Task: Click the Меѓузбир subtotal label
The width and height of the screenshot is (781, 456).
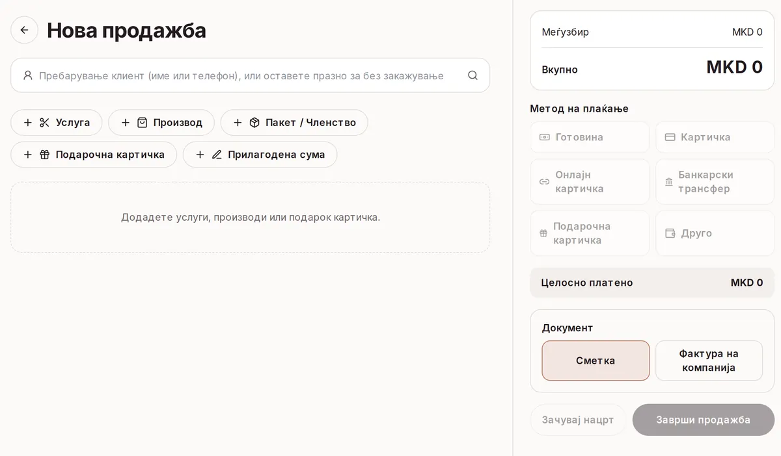Action: pyautogui.click(x=565, y=32)
